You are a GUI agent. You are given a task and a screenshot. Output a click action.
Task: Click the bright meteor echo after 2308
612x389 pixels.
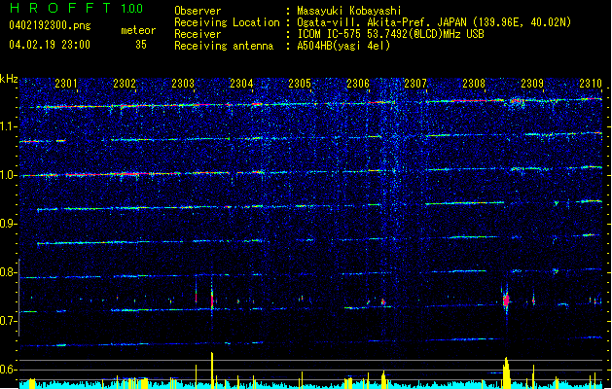tap(506, 301)
